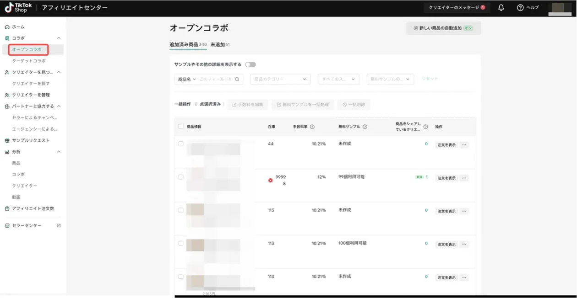Open the ヘルプ help icon
Image resolution: width=577 pixels, height=298 pixels.
[x=520, y=8]
